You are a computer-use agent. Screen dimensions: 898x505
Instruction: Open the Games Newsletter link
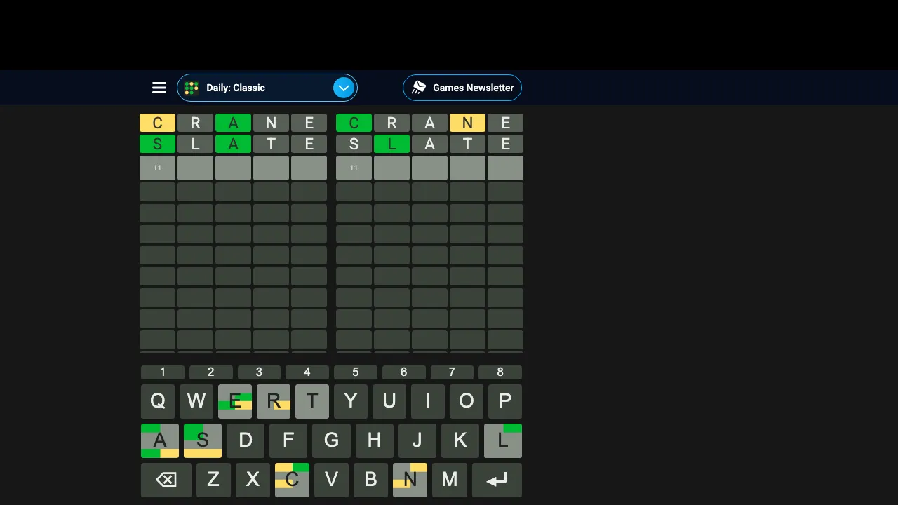point(462,88)
